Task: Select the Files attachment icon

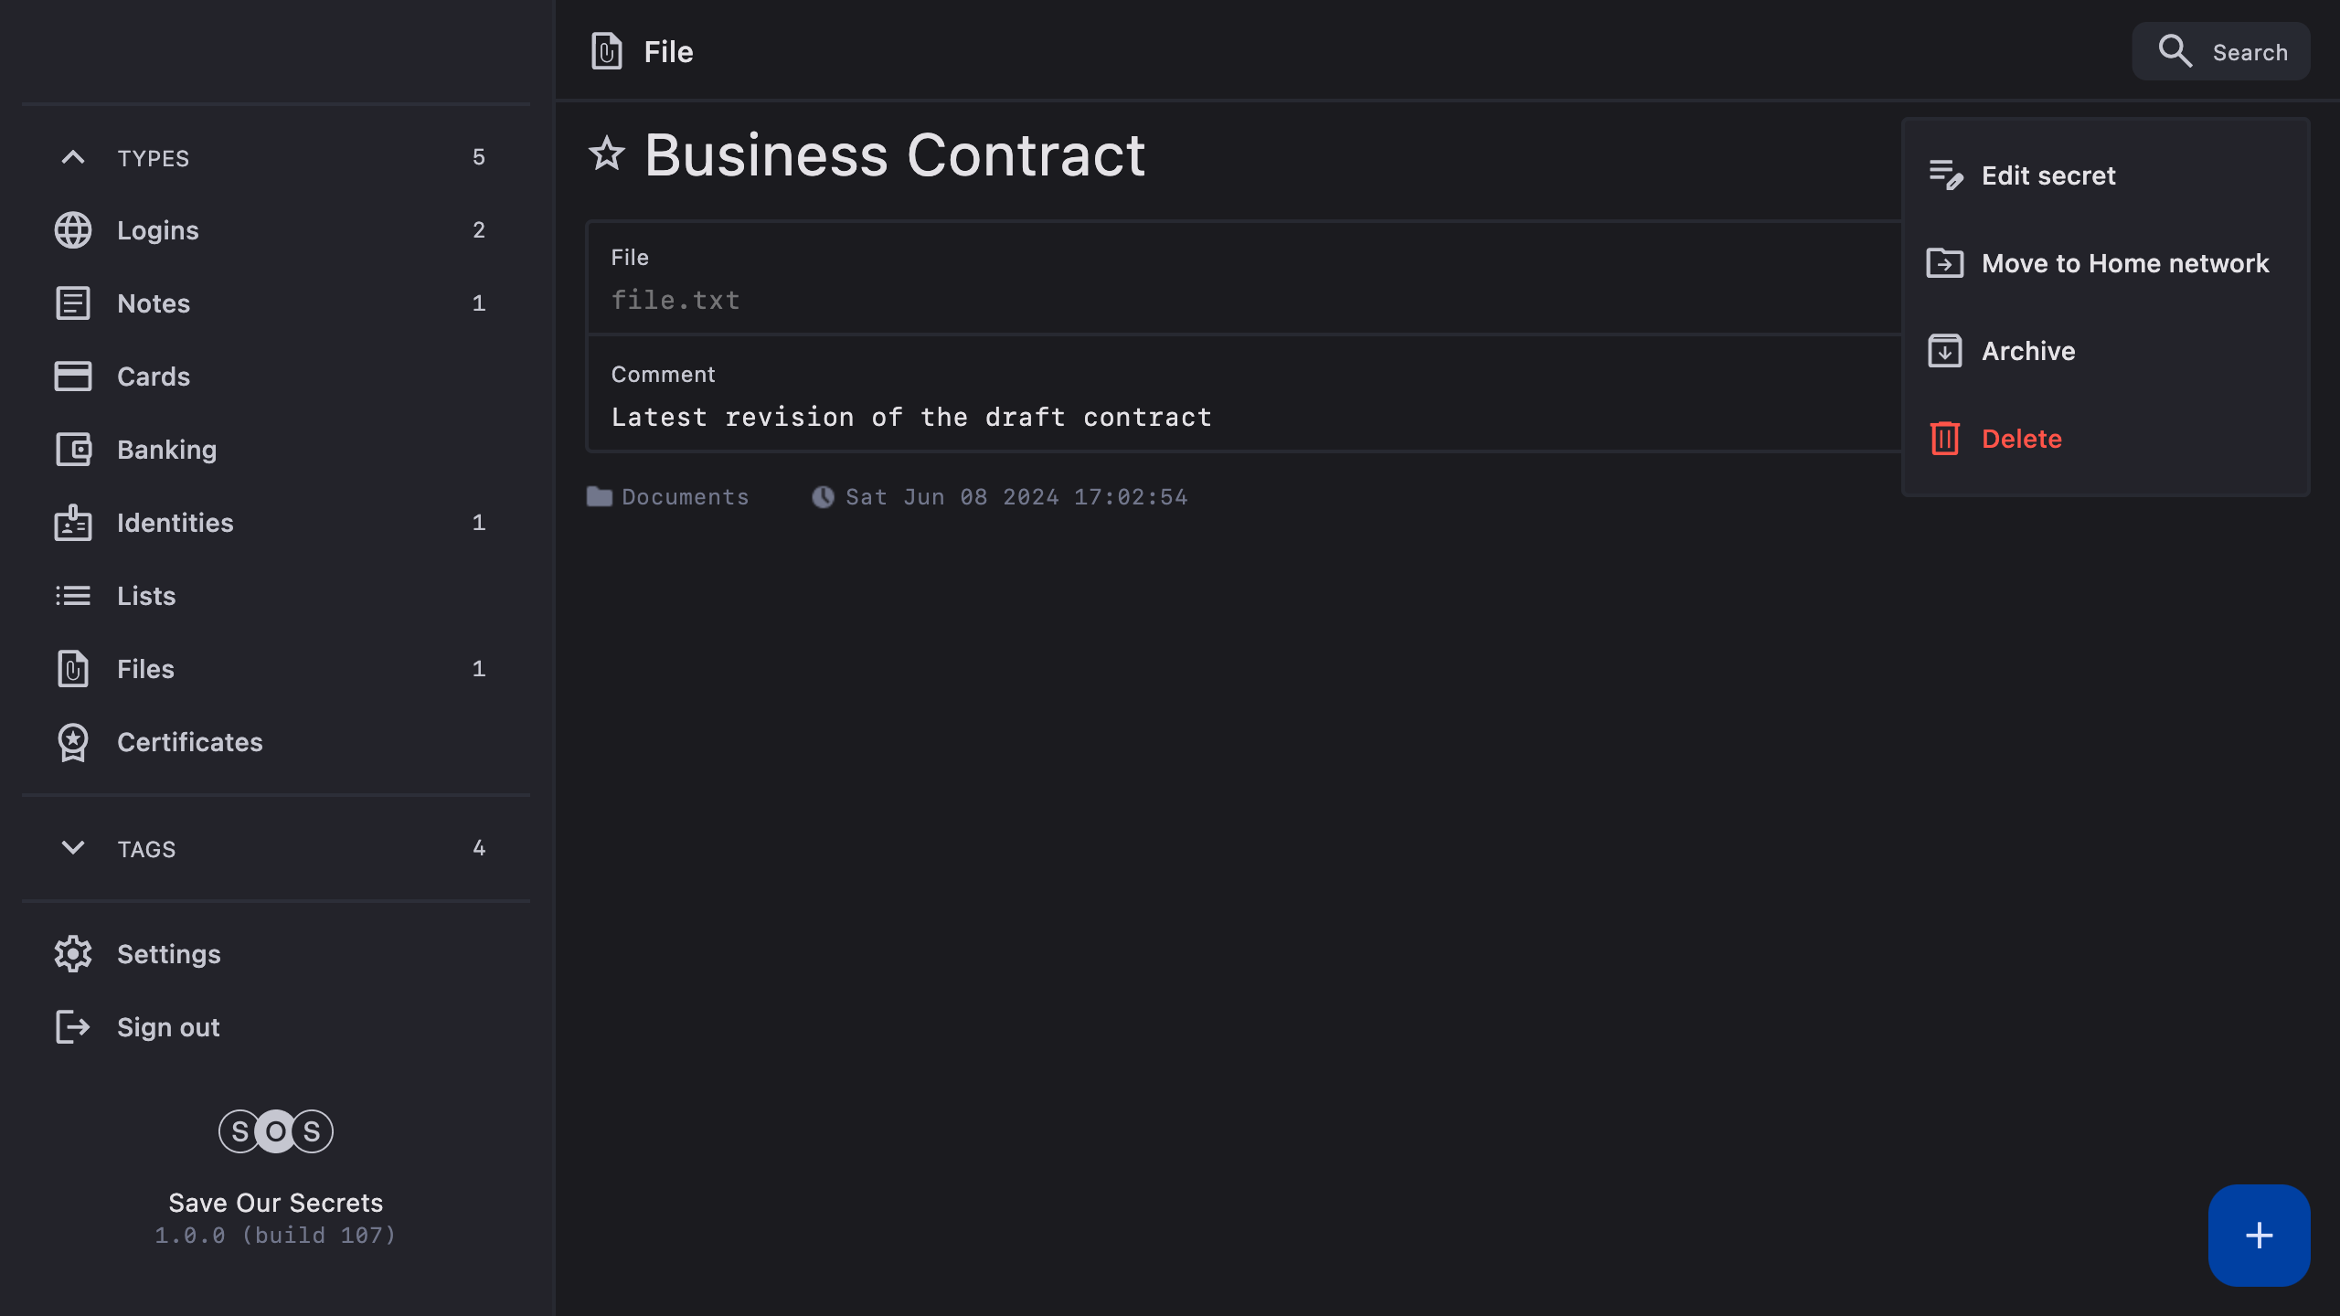Action: (x=73, y=669)
